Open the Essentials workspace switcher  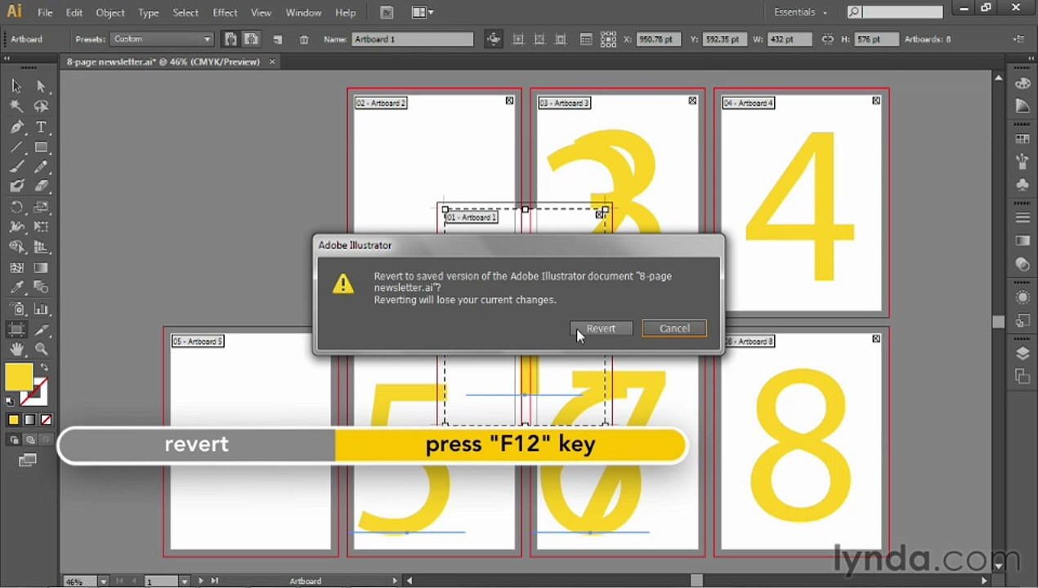click(x=801, y=12)
